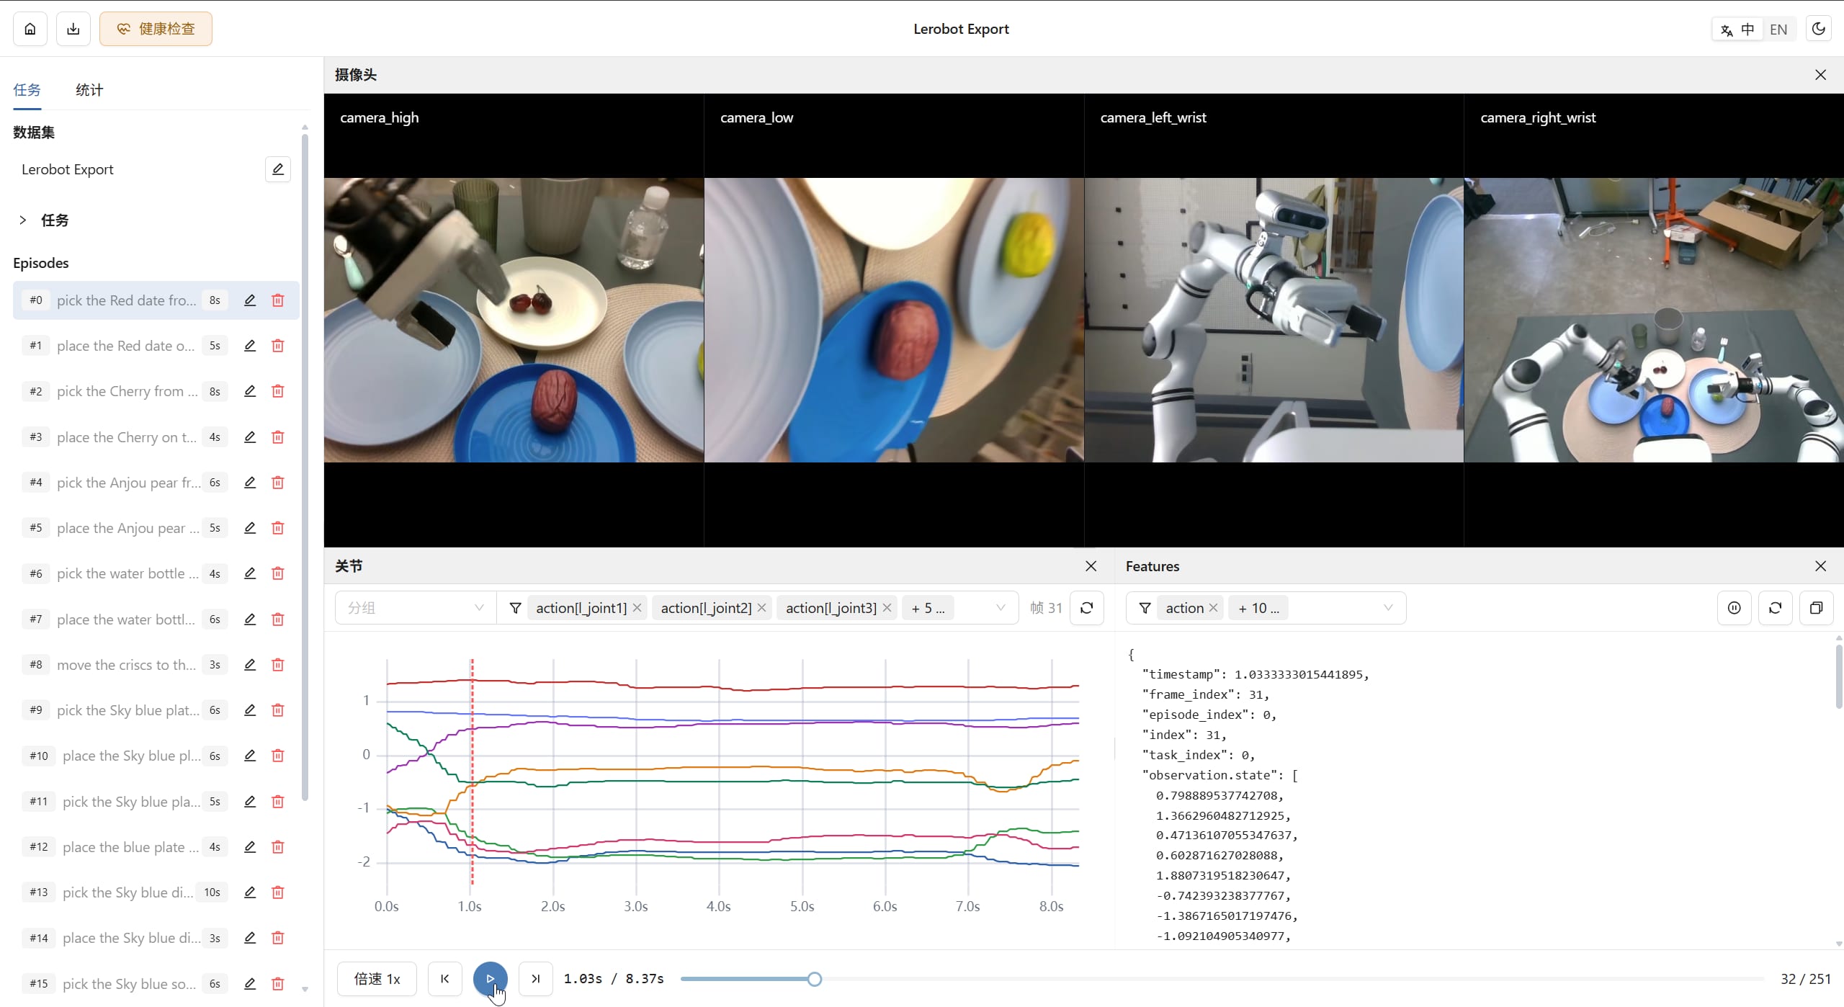Toggle dark mode moon icon
This screenshot has height=1007, width=1844.
[1819, 29]
